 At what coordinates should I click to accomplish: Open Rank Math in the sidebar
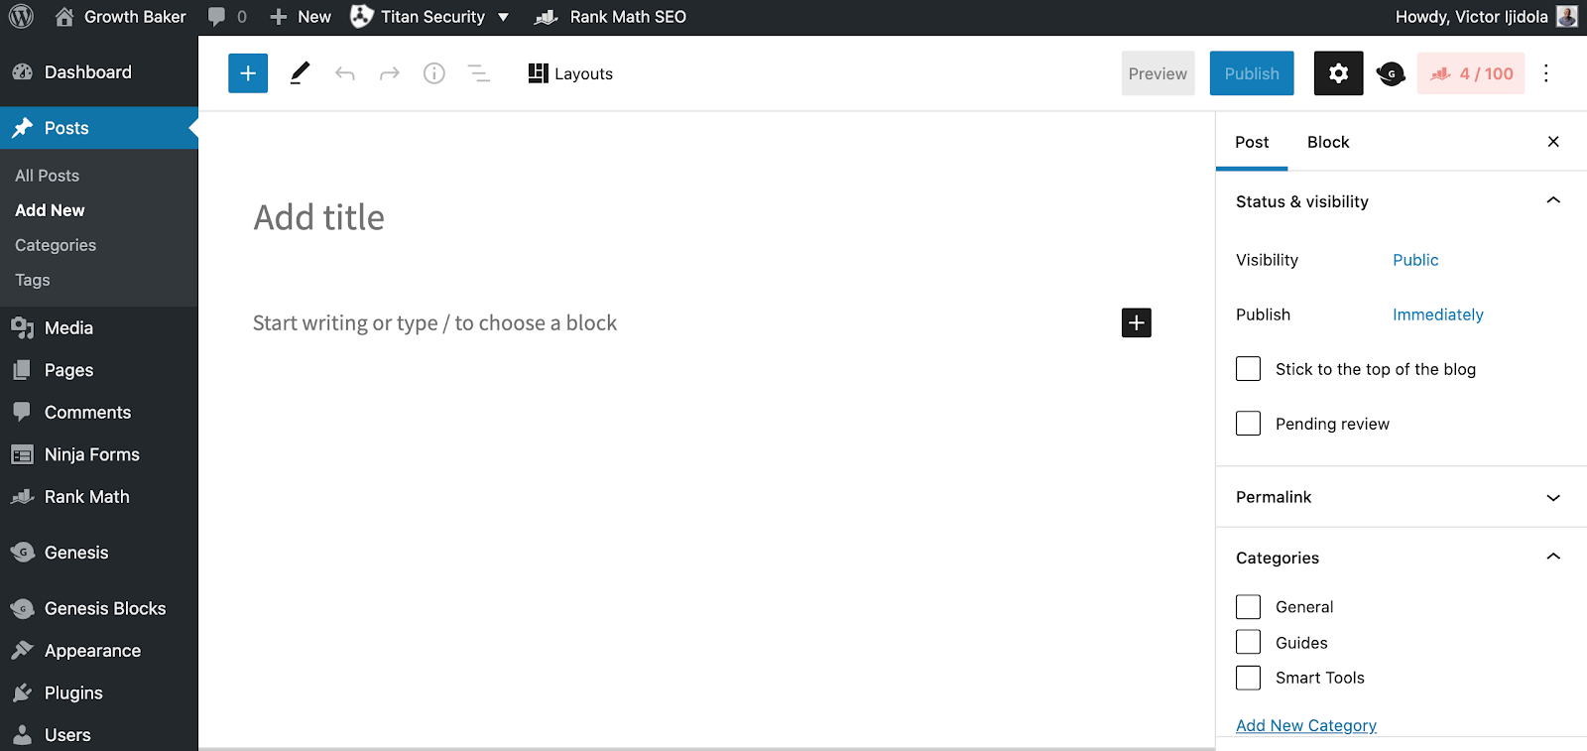point(99,497)
